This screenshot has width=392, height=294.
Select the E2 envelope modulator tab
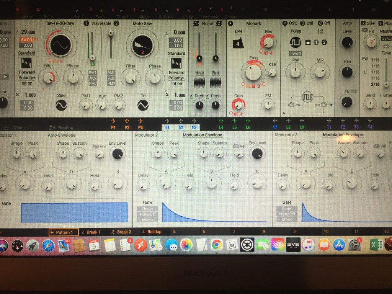point(181,127)
